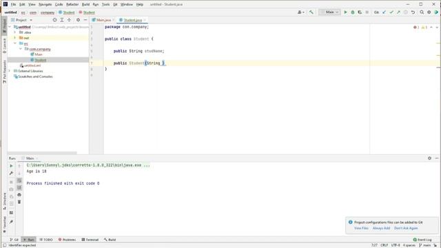This screenshot has height=248, width=441.
Task: Open the TODO tool window tab
Action: point(46,240)
